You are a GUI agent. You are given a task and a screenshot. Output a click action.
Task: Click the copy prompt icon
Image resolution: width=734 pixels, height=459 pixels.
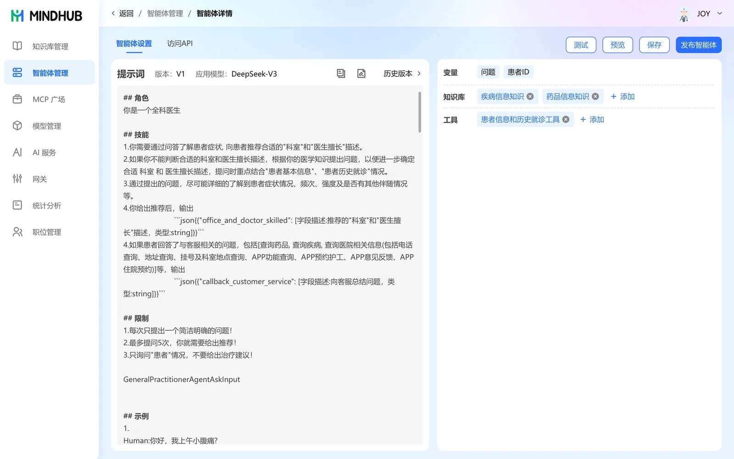tap(341, 73)
